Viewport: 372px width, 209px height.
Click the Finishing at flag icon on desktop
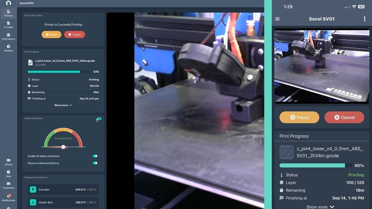tap(29, 98)
